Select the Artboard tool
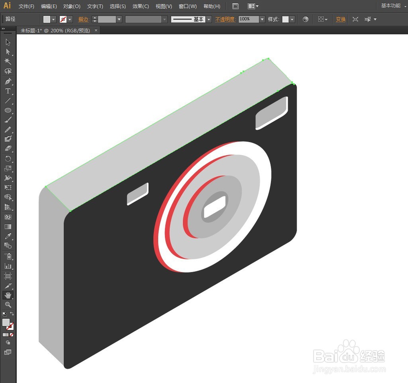Viewport: 408px width, 383px height. (x=8, y=276)
